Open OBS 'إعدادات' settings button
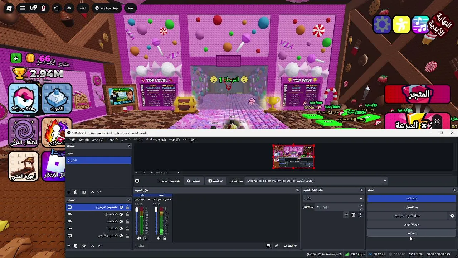This screenshot has width=458, height=258. click(x=411, y=233)
